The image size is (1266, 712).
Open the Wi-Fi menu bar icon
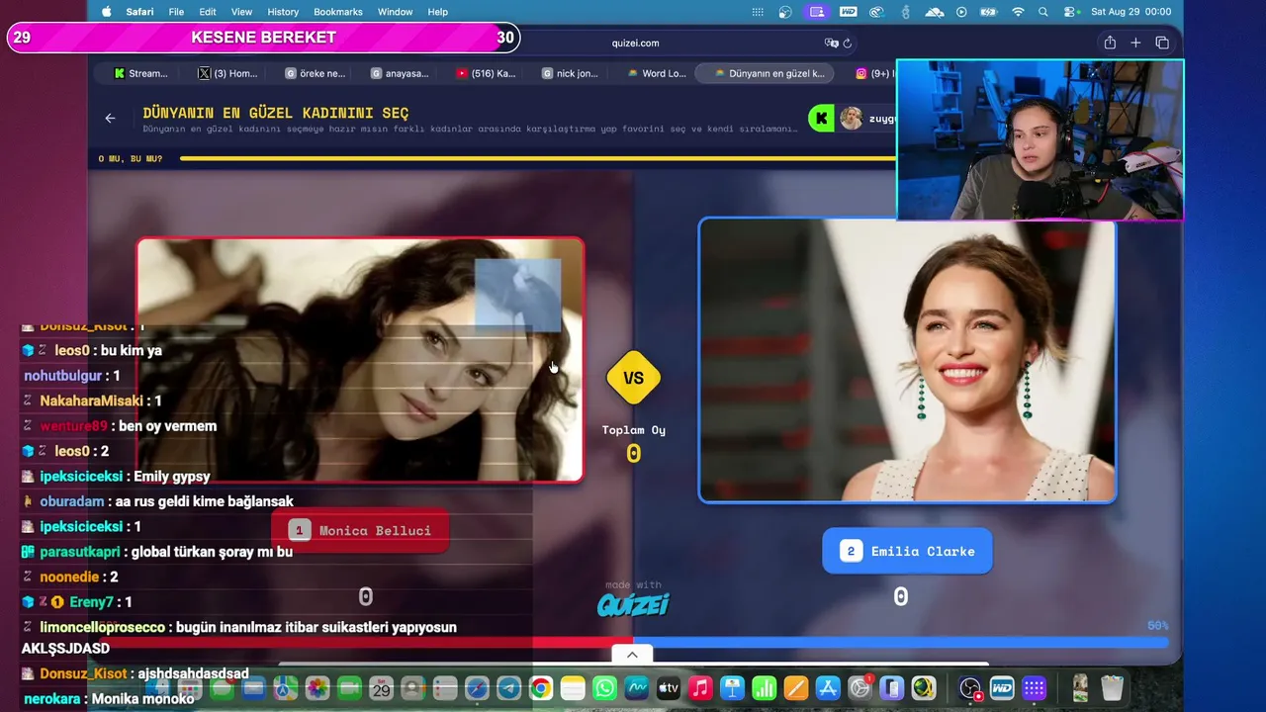point(1018,12)
